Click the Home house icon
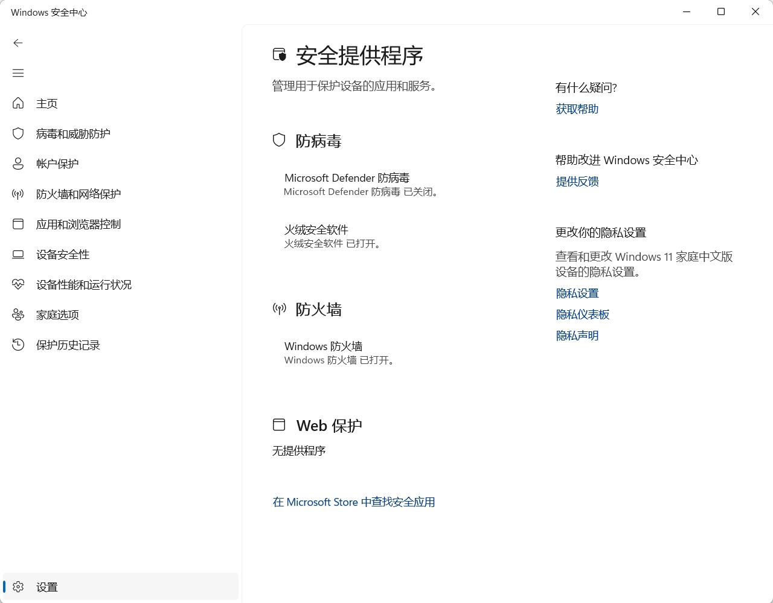This screenshot has width=773, height=603. (18, 103)
